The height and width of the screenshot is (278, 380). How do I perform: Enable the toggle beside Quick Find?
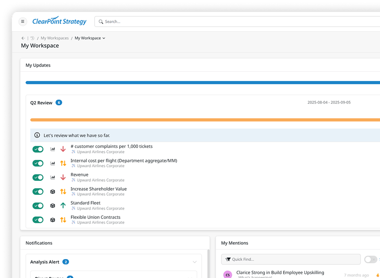coord(370,259)
